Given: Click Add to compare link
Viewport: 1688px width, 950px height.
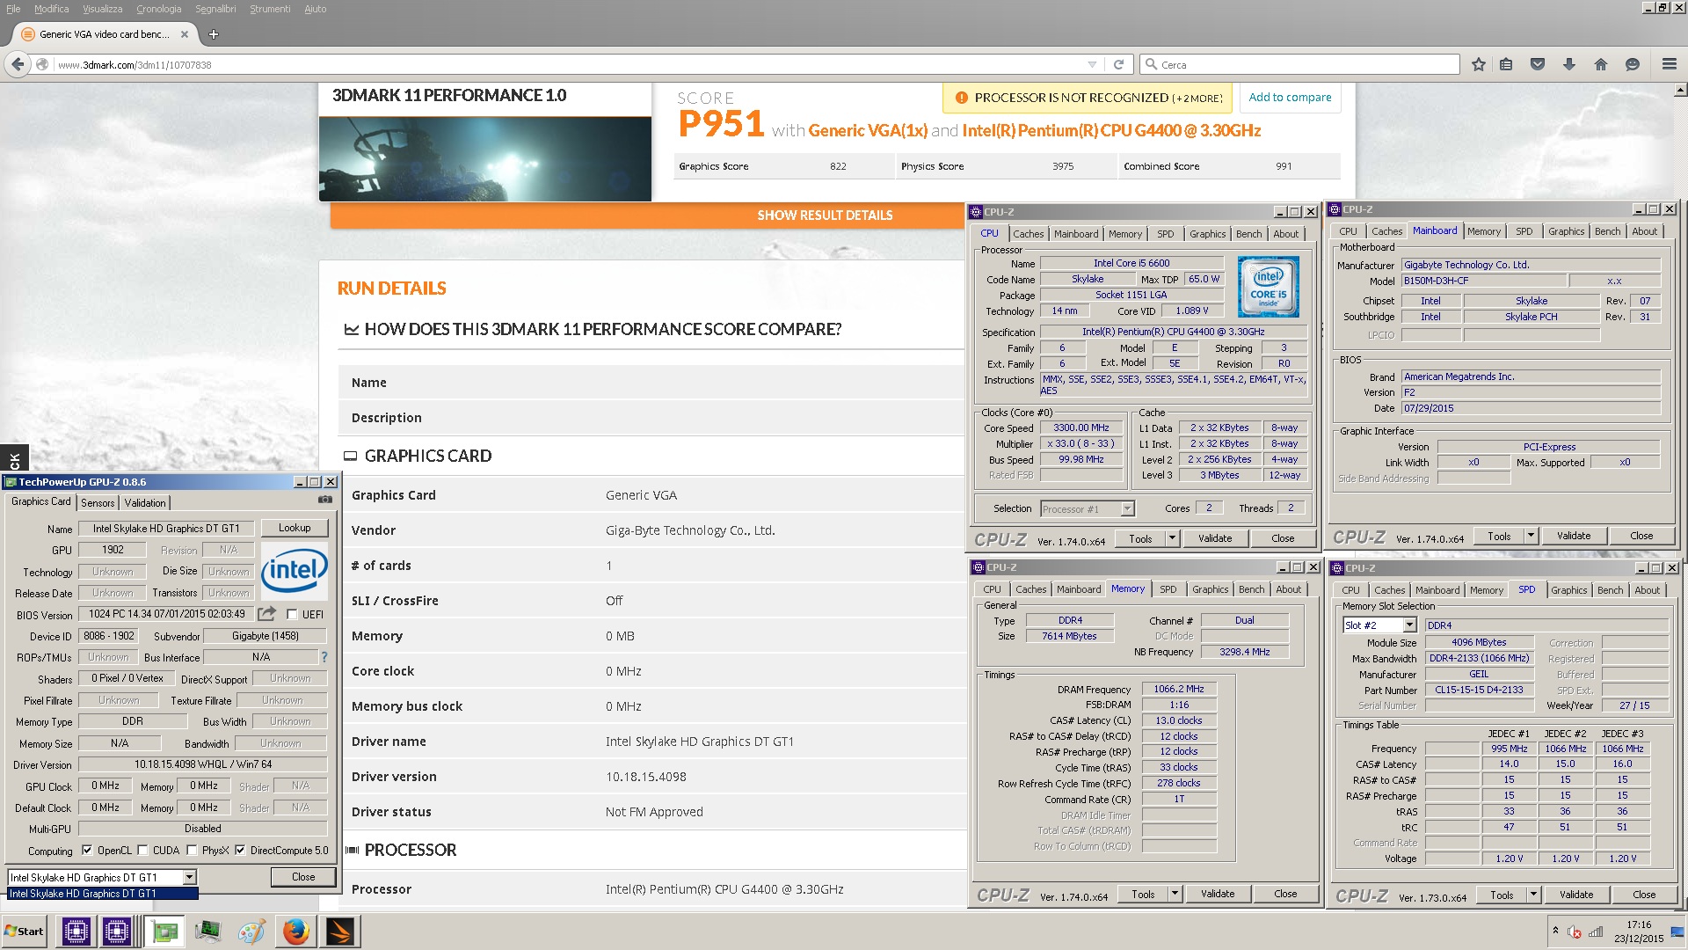Looking at the screenshot, I should click(1290, 98).
